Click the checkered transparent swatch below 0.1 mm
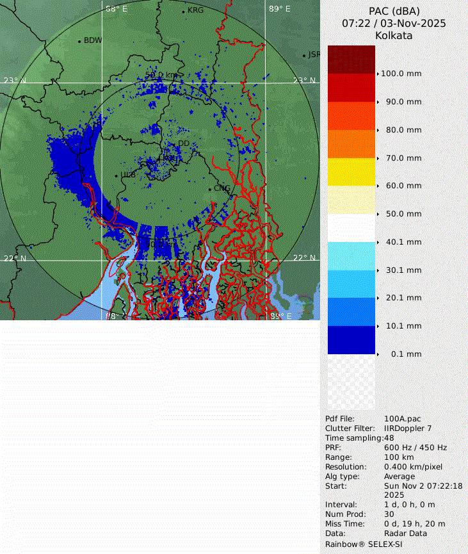 (x=351, y=382)
